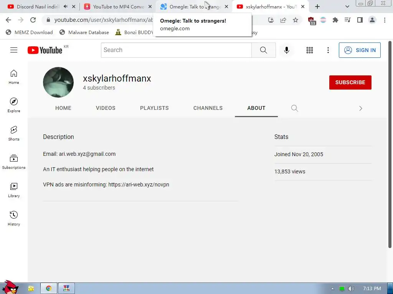Click the 4 subscribers text
The height and width of the screenshot is (294, 393).
pyautogui.click(x=99, y=88)
